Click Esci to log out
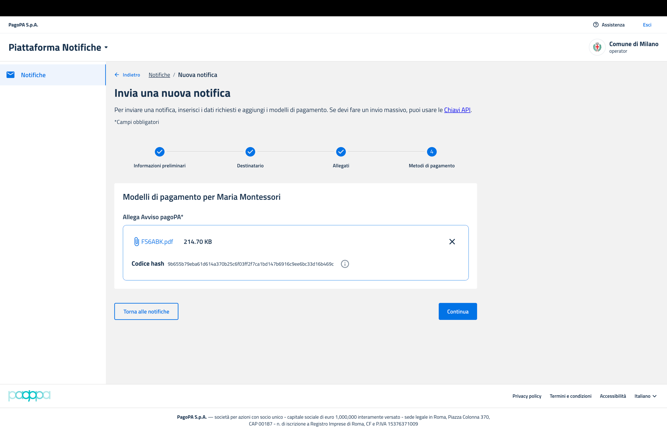 coord(647,25)
